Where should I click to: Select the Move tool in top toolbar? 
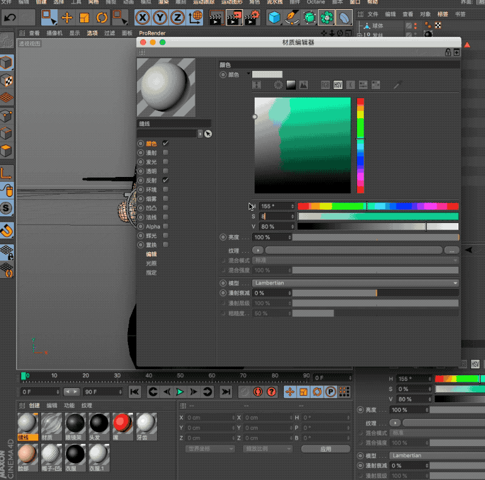pos(67,18)
